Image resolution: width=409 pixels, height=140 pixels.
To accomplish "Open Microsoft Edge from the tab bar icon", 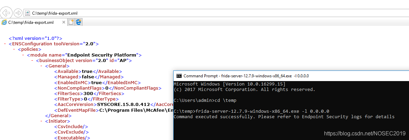I will (x=79, y=22).
